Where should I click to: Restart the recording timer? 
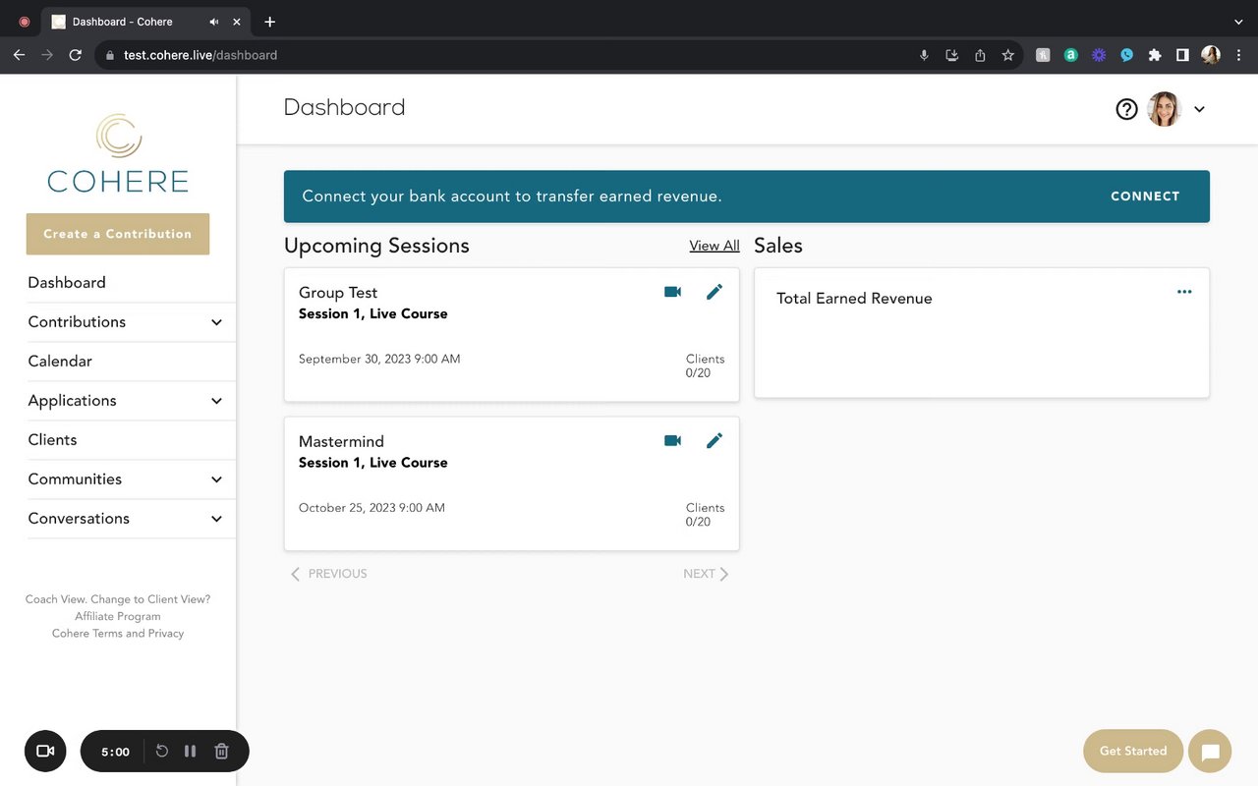(162, 752)
